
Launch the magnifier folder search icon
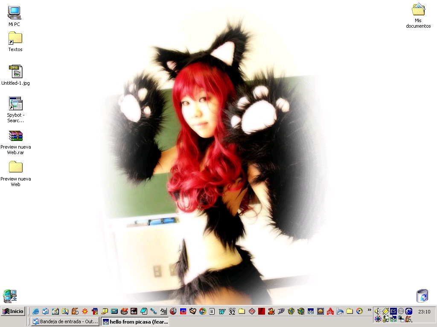pyautogui.click(x=65, y=311)
